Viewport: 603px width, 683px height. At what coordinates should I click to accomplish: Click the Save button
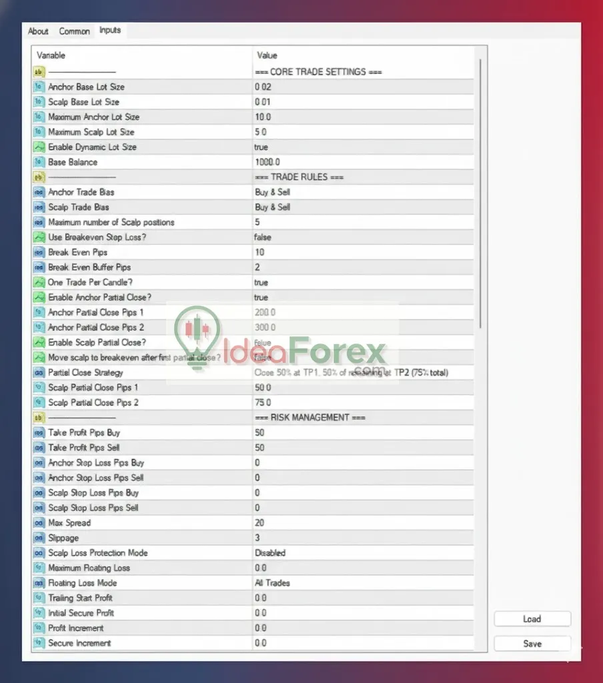click(x=532, y=644)
